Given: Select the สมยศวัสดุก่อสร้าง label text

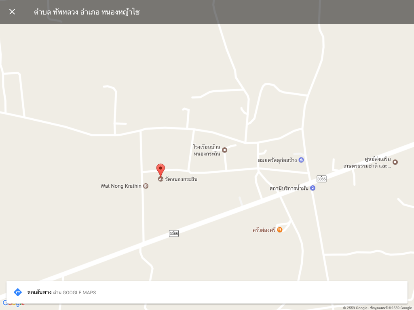Looking at the screenshot, I should (x=277, y=160).
